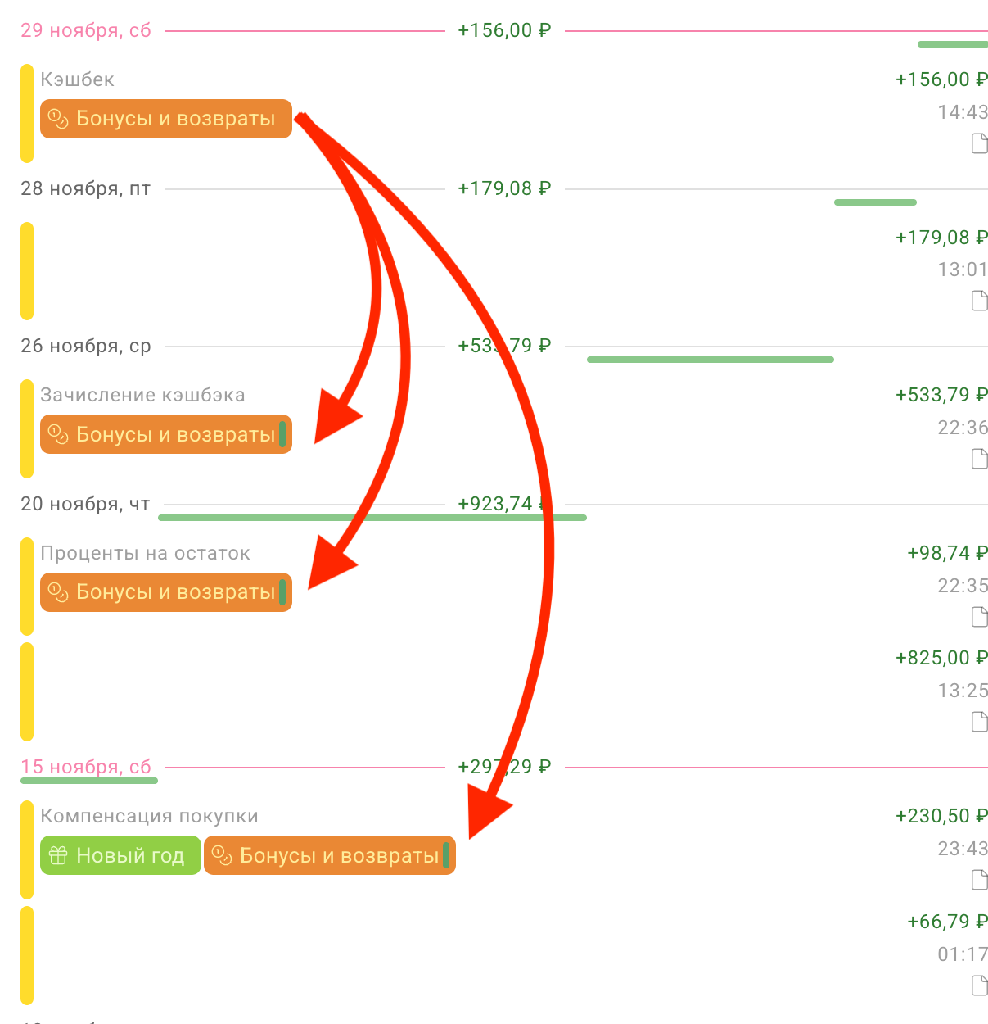Click the gift icon in the Новый год tag
This screenshot has height=1024, width=988.
pyautogui.click(x=58, y=856)
